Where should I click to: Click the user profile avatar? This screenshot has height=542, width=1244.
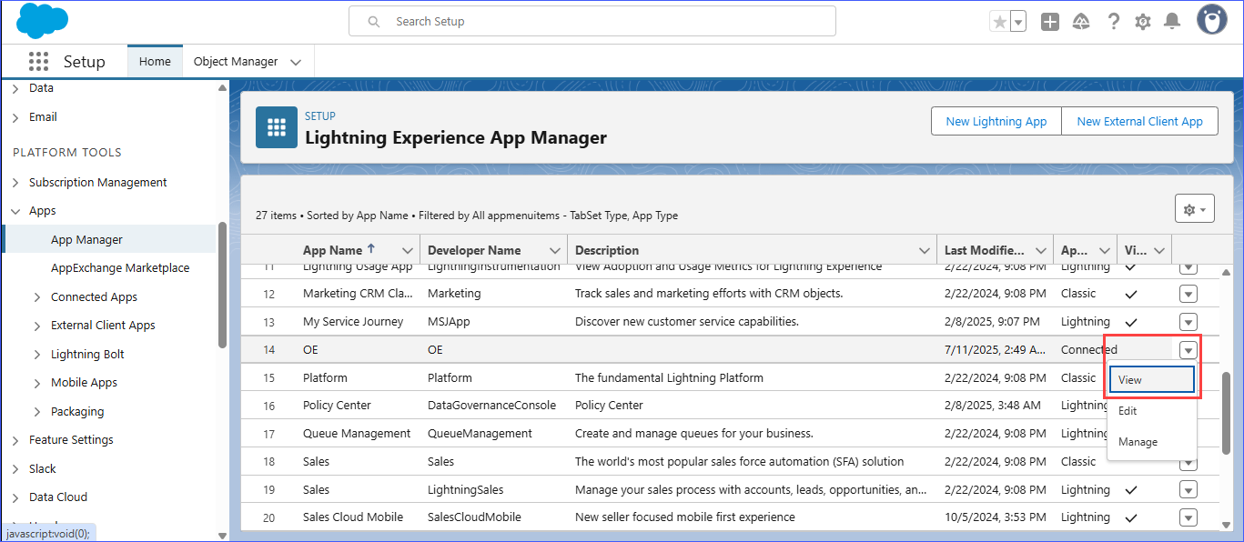(x=1211, y=20)
